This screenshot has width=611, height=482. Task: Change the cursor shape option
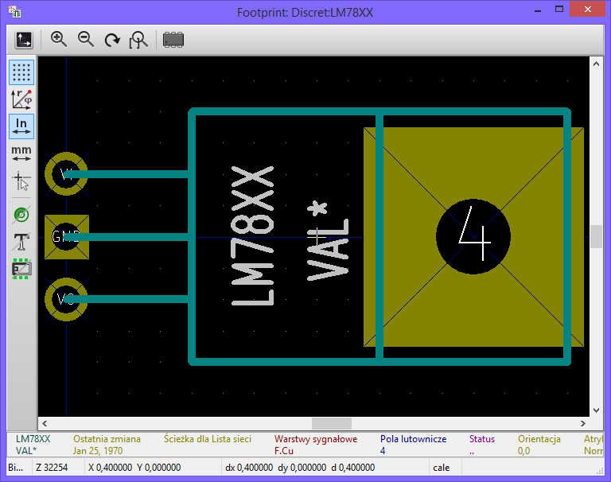click(21, 181)
